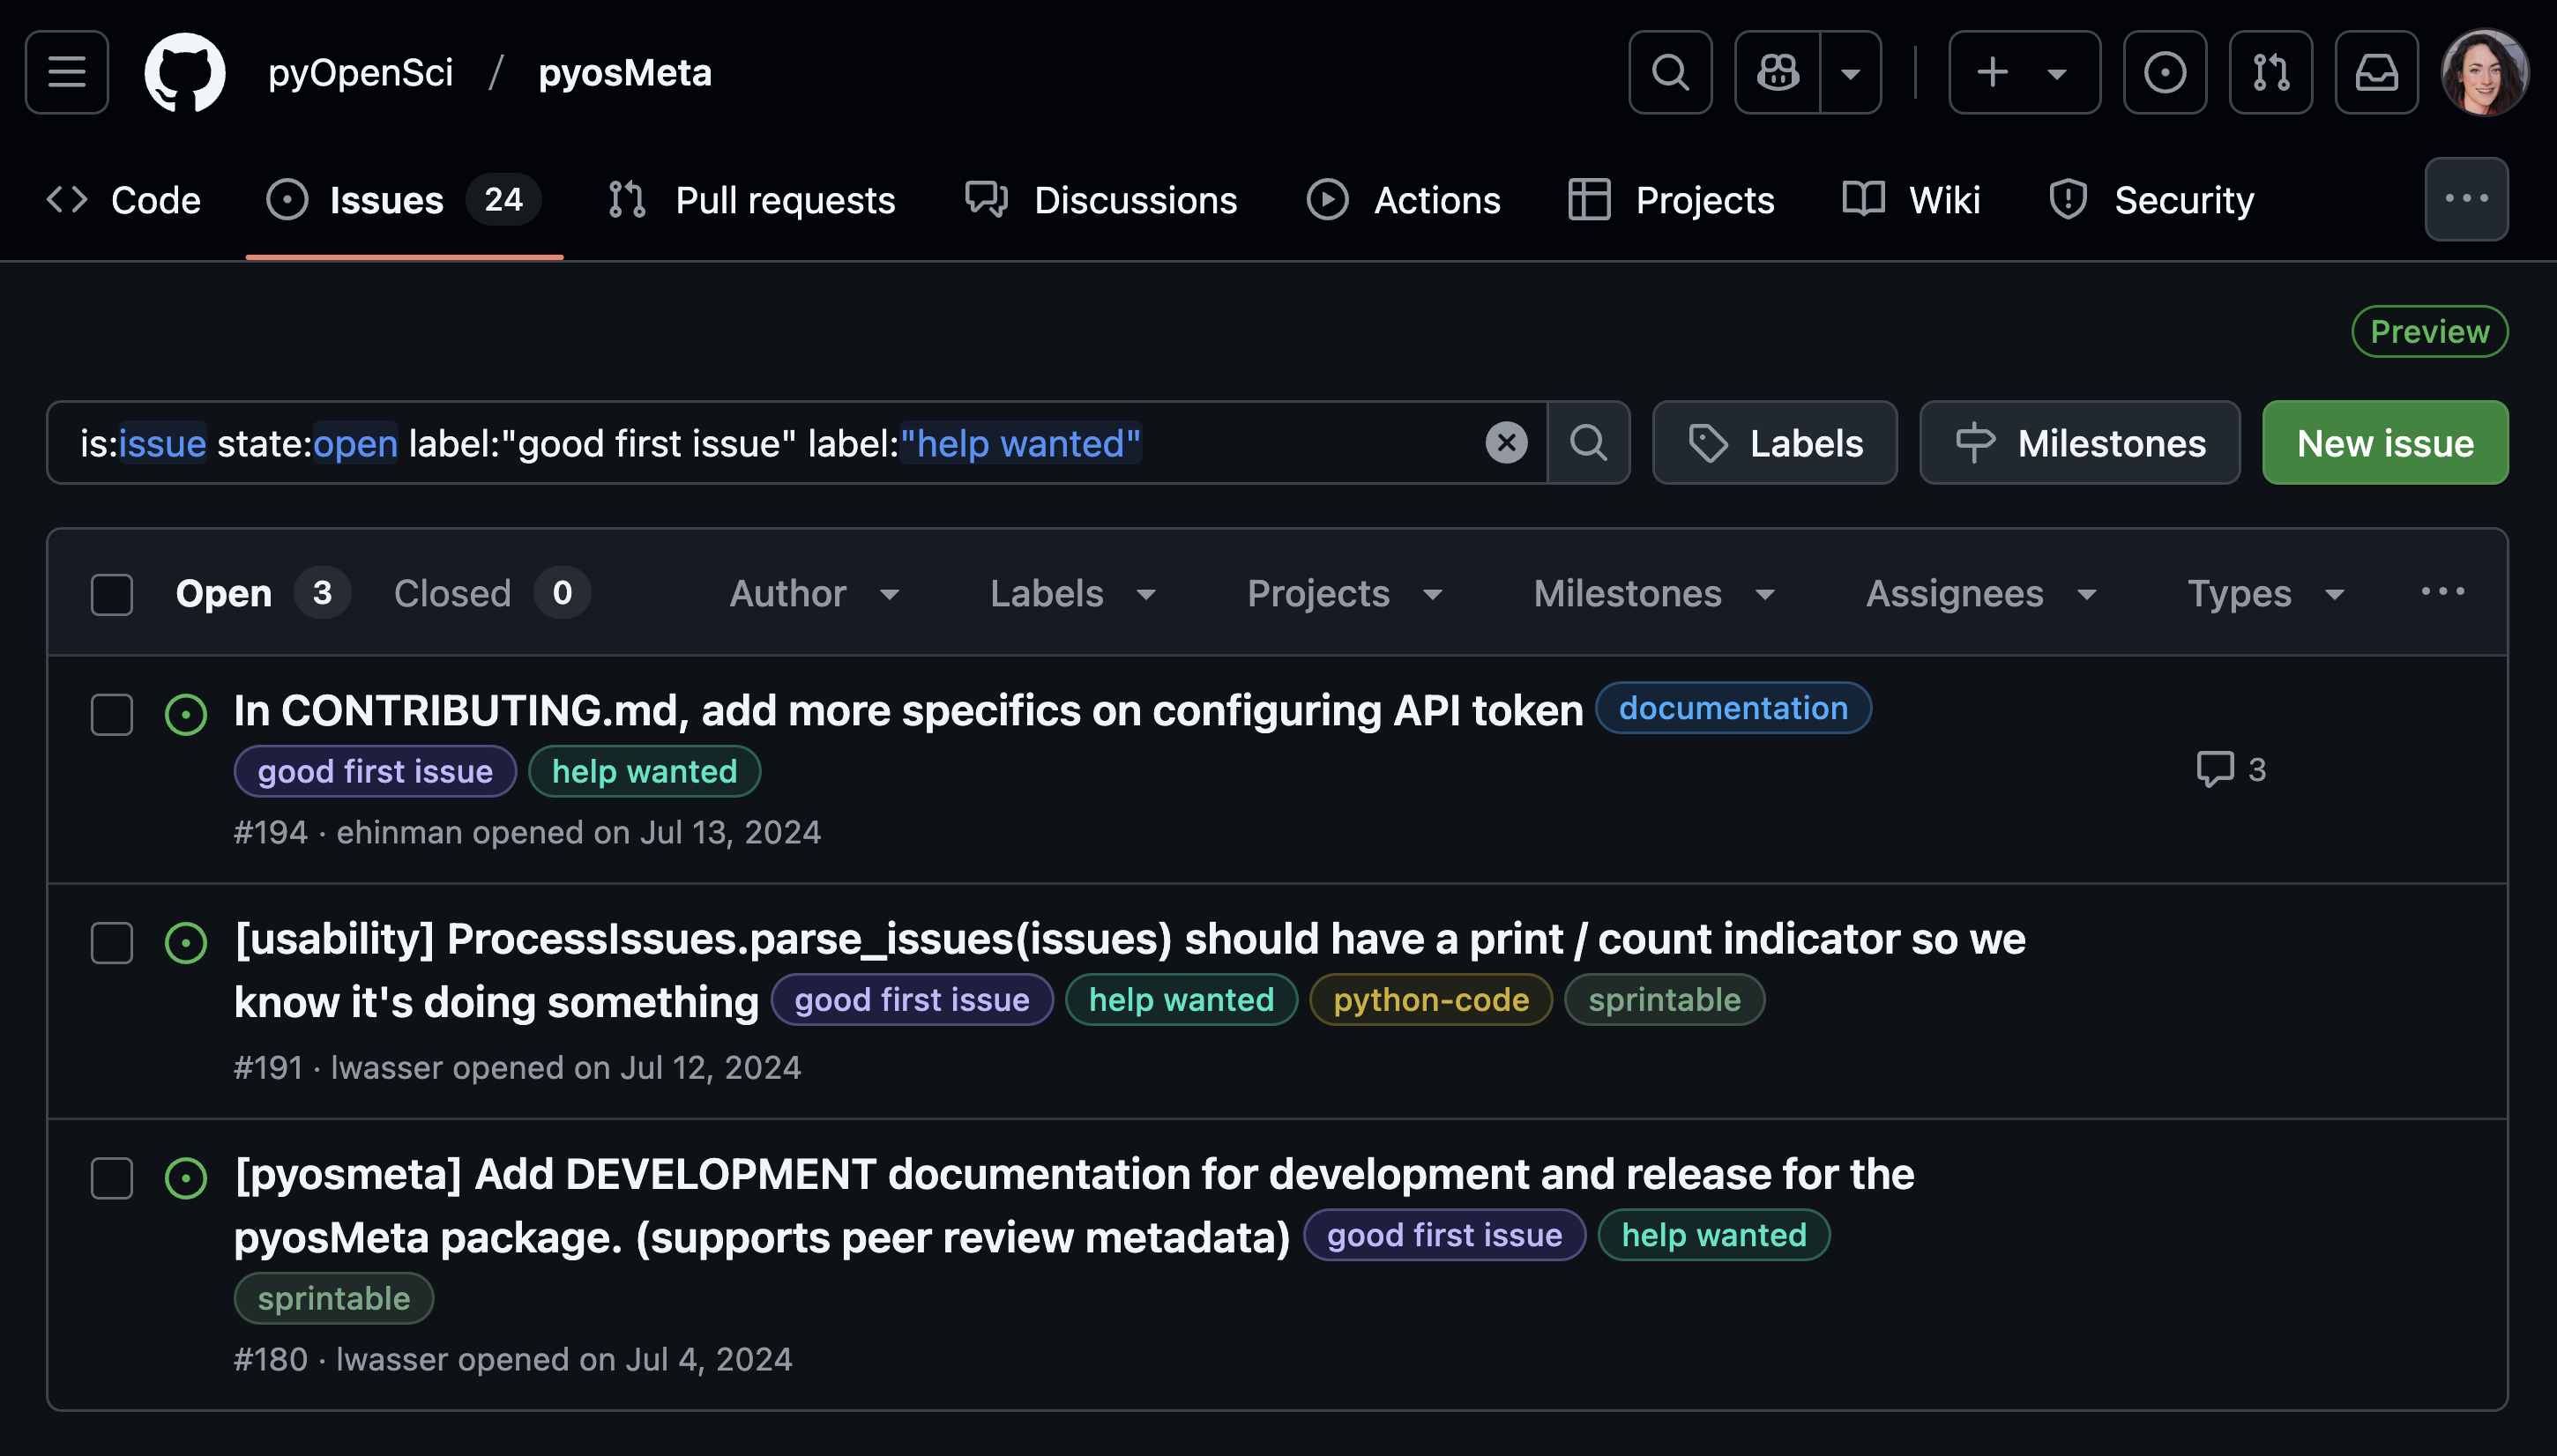Switch to the Code tab

coord(124,200)
